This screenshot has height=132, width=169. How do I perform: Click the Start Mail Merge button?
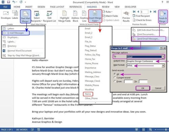pos(26,17)
